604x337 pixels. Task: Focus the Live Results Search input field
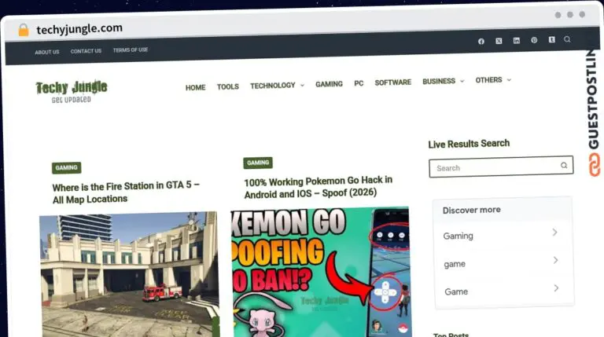pyautogui.click(x=501, y=167)
